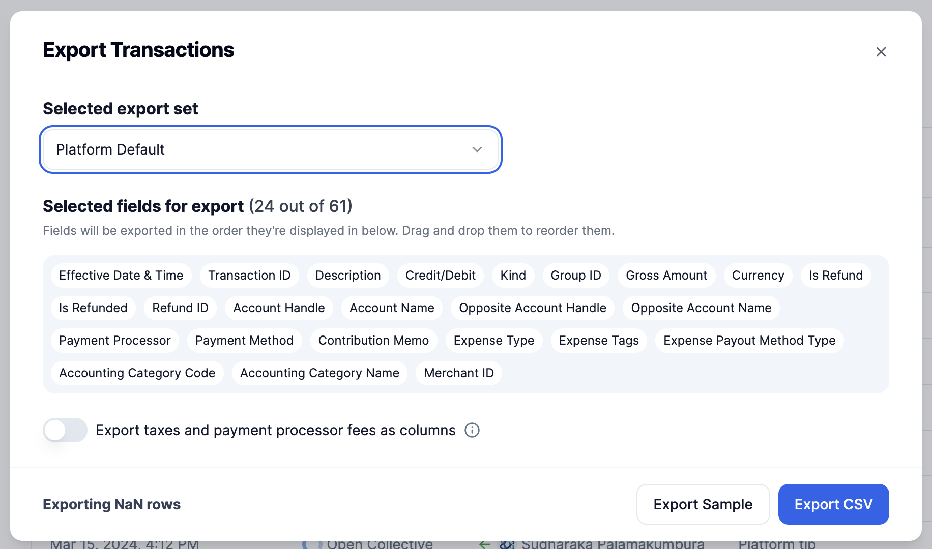Screen dimensions: 932x549
Task: Click the info icon beside export taxes option
Action: pos(472,430)
